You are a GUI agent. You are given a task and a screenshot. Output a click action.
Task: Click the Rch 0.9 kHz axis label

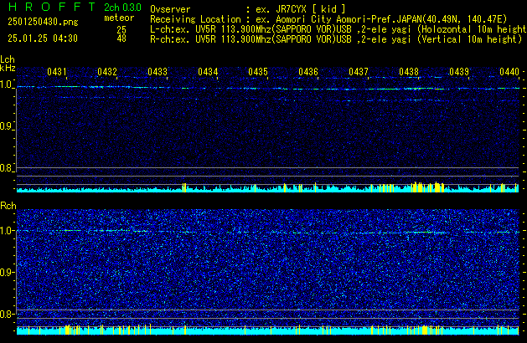point(6,272)
